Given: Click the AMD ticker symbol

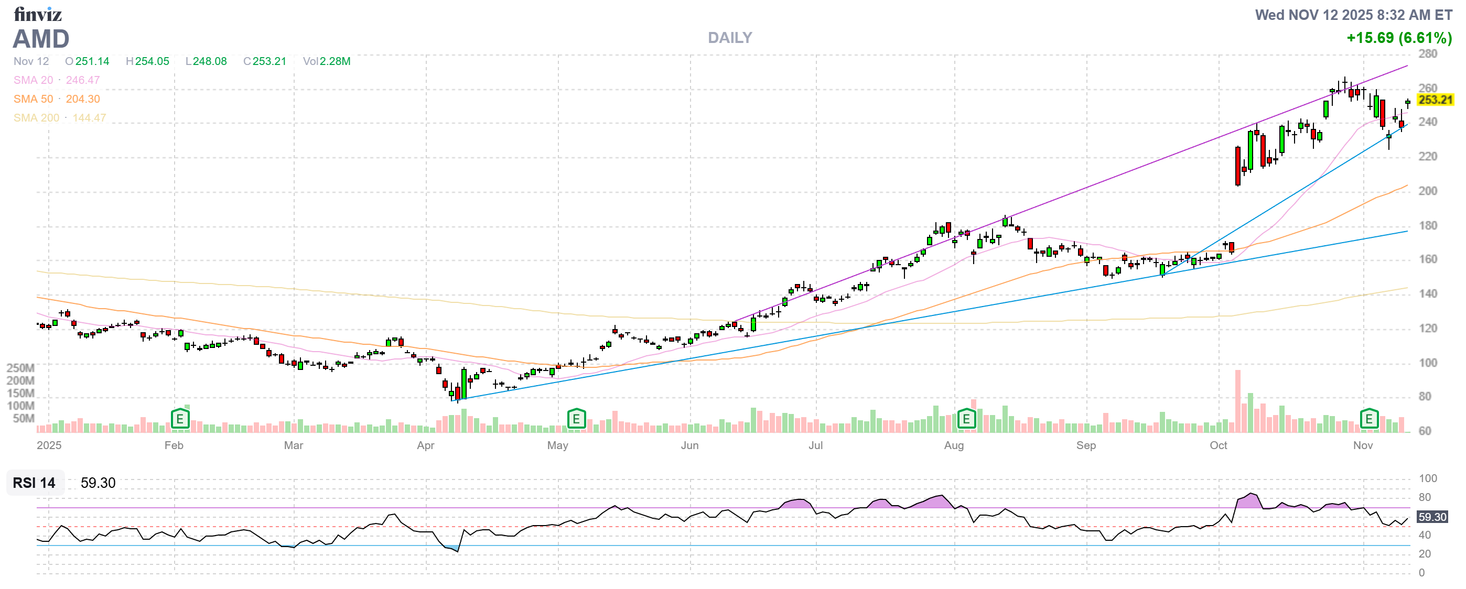Looking at the screenshot, I should point(41,39).
